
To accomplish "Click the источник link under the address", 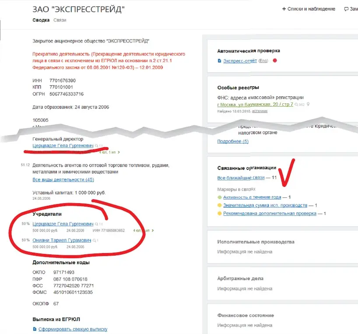I will click(x=259, y=111).
